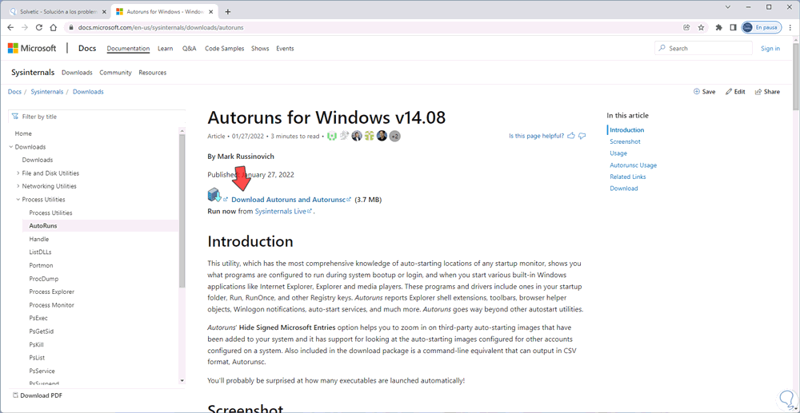The height and width of the screenshot is (413, 800).
Task: Jump to Download in article outline
Action: 623,189
